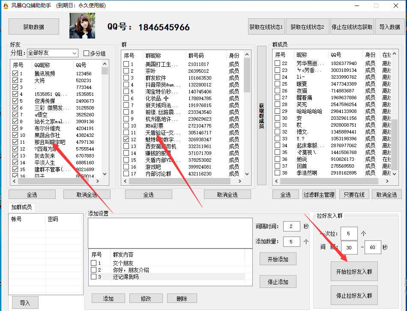Uncheck friend row 平淡人生
Image resolution: width=407 pixels, height=311 pixels.
click(15, 163)
